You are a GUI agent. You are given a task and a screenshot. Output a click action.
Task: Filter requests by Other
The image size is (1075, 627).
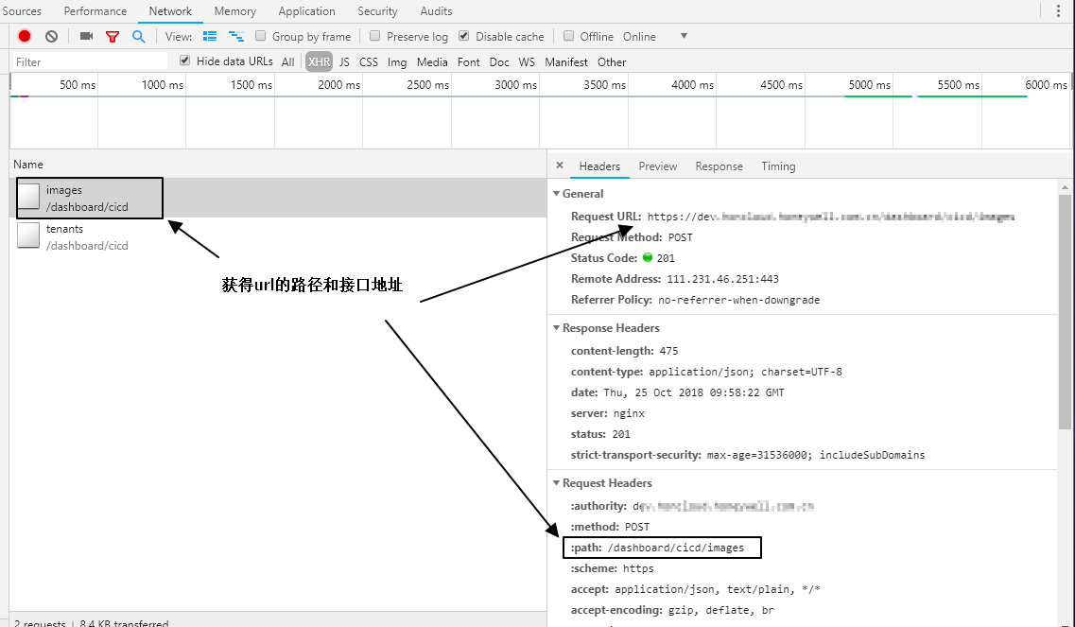tap(612, 61)
